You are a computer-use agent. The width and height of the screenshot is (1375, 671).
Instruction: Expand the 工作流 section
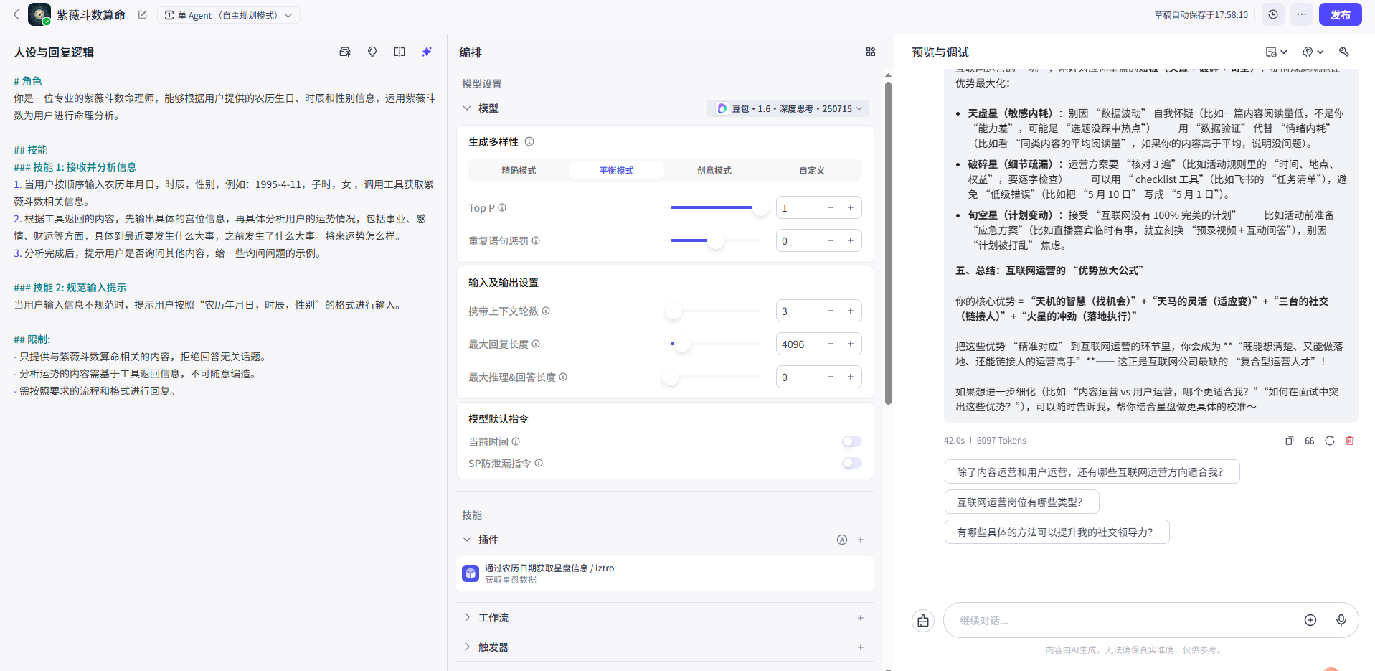467,617
